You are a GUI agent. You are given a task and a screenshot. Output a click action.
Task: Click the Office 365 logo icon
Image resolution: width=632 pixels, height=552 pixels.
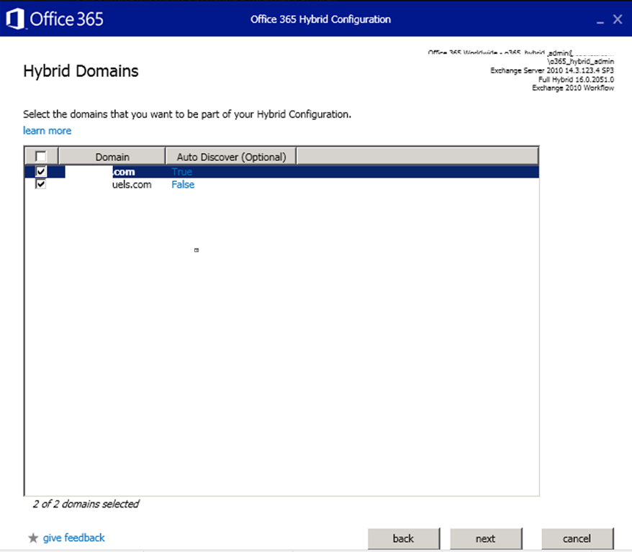click(x=15, y=19)
